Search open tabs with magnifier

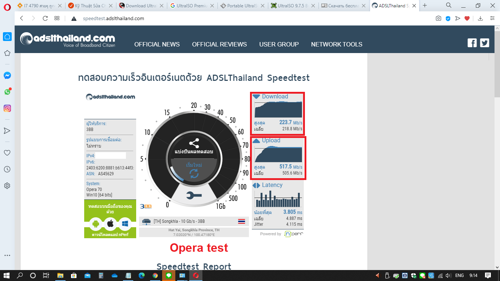[449, 5]
